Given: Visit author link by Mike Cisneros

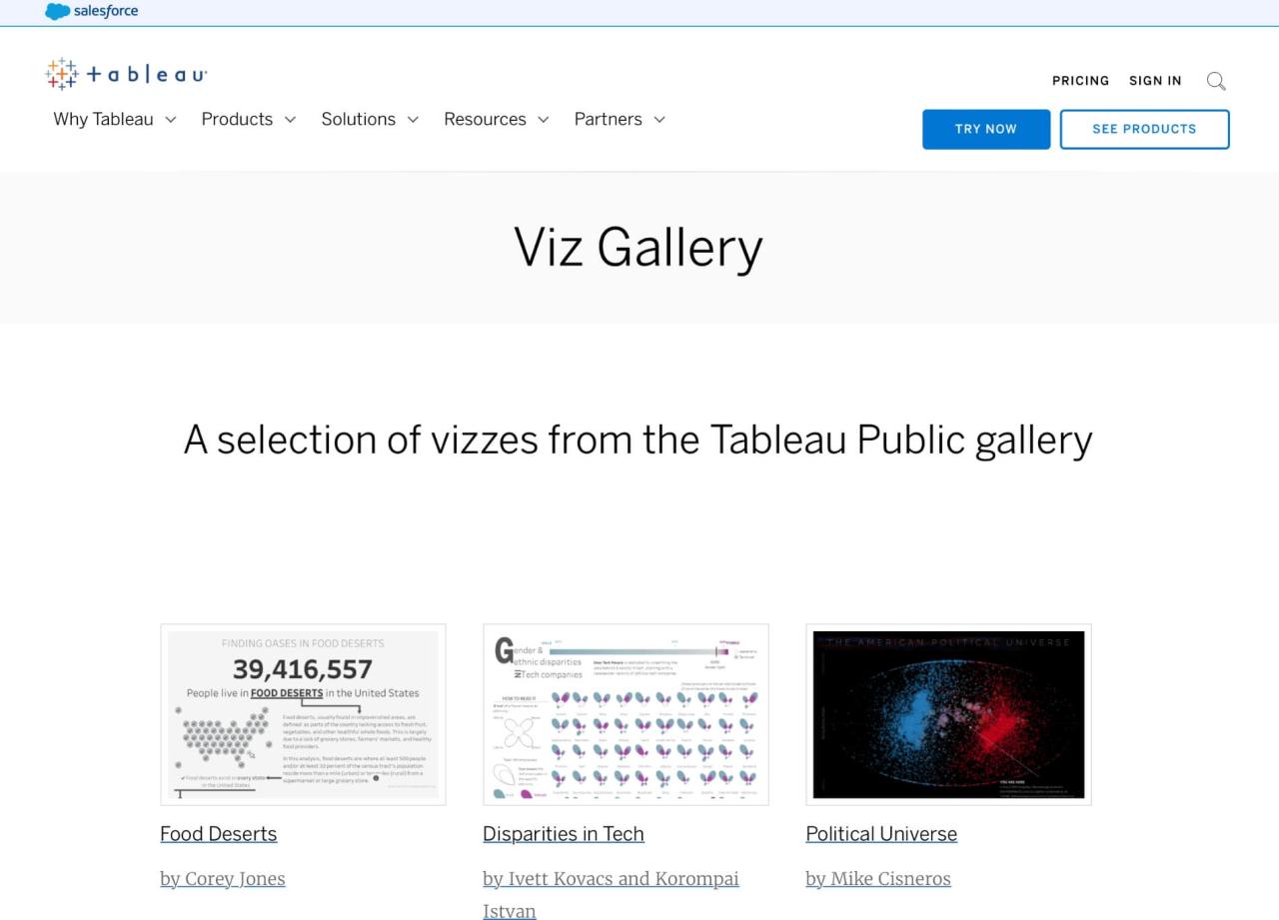Looking at the screenshot, I should pyautogui.click(x=878, y=879).
